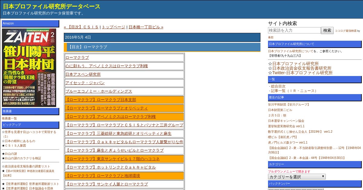Open recent post 櫻ビル【港区虎ノ門】
The image size is (363, 190).
(x=283, y=137)
